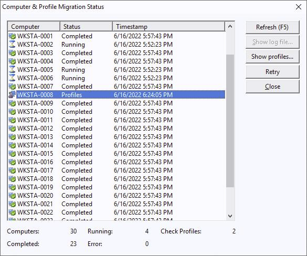Click the Error: summary label

coord(95,244)
